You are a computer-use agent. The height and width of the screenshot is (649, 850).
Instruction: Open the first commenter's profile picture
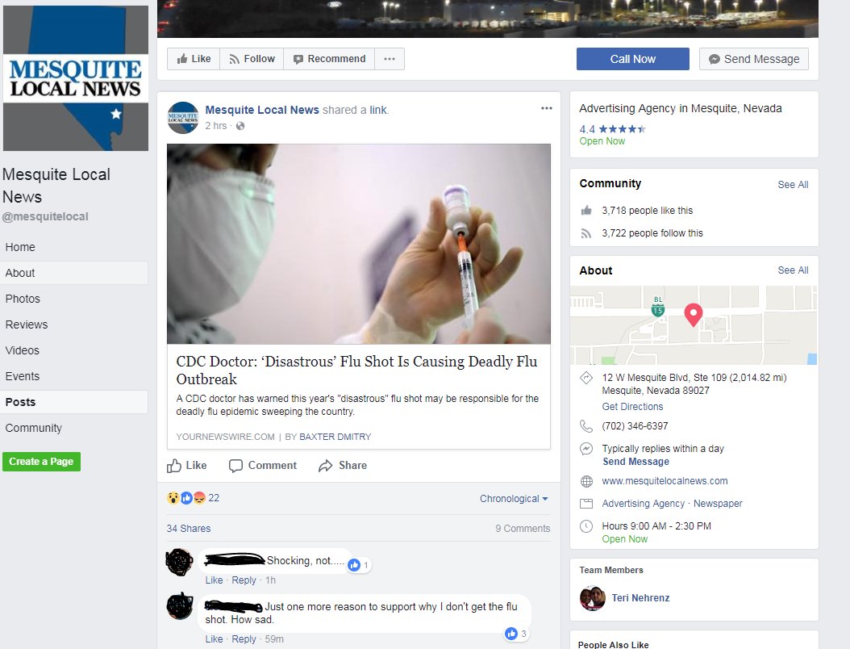[179, 562]
